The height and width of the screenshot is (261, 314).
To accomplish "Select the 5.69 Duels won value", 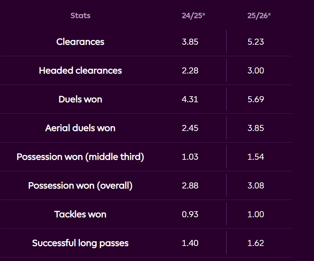I will click(256, 99).
